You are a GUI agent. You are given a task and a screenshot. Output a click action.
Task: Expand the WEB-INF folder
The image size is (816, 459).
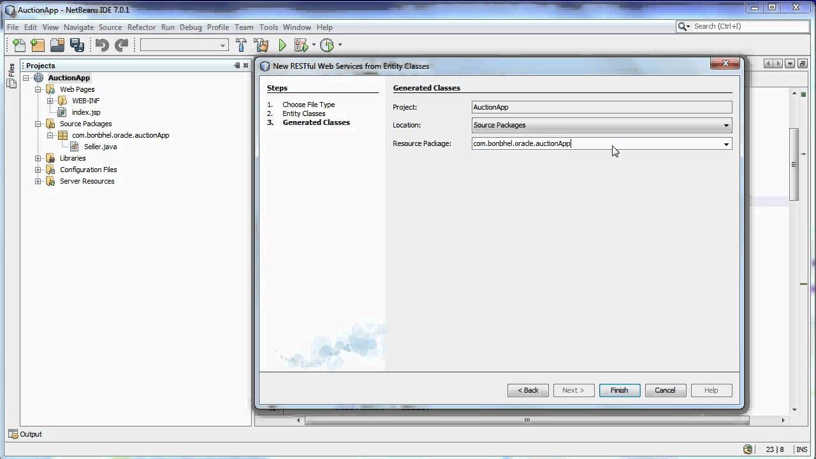50,101
